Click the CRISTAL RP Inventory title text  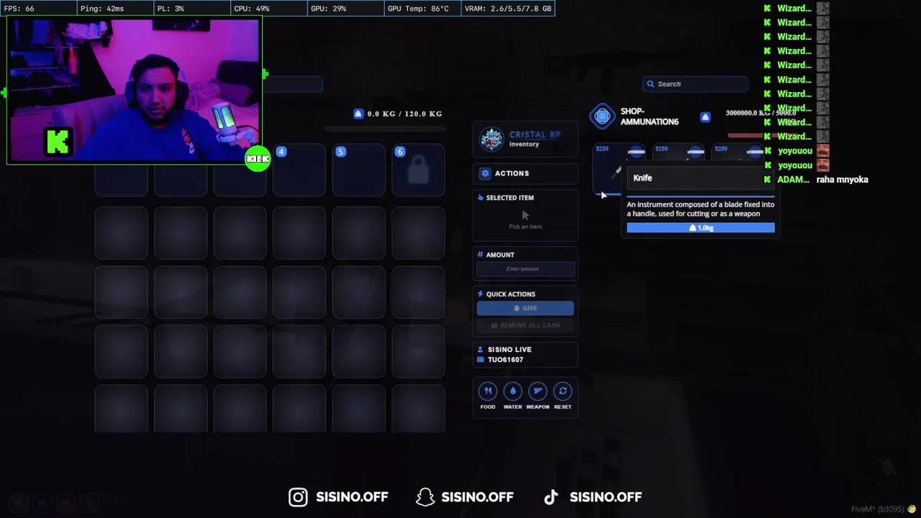tap(535, 139)
